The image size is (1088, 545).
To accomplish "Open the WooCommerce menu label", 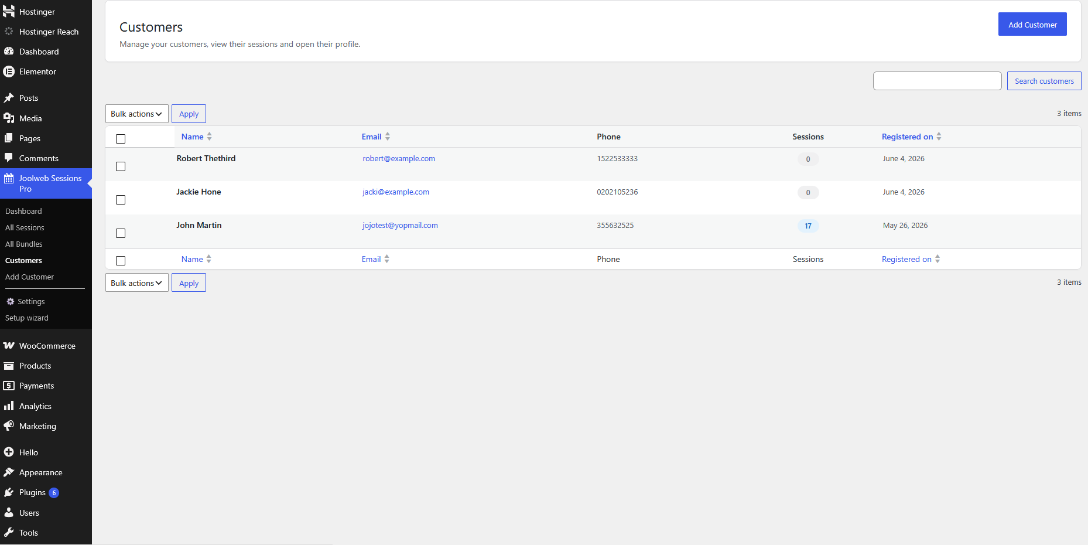I will coord(47,346).
